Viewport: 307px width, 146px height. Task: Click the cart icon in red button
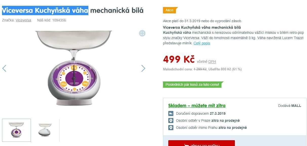[x=187, y=145]
